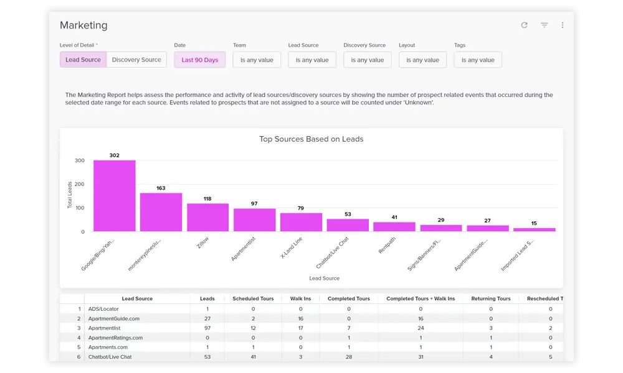Click the ADS/Locator row name
The width and height of the screenshot is (623, 373).
click(103, 309)
